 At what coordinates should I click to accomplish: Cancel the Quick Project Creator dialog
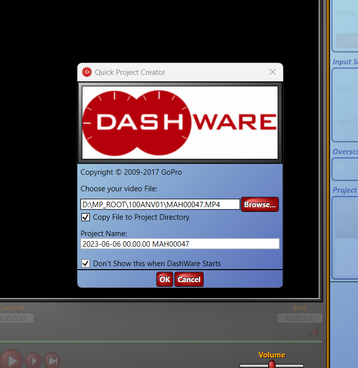click(189, 279)
